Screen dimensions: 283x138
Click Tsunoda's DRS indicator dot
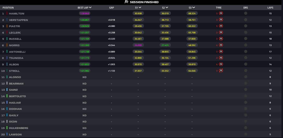click(x=246, y=58)
